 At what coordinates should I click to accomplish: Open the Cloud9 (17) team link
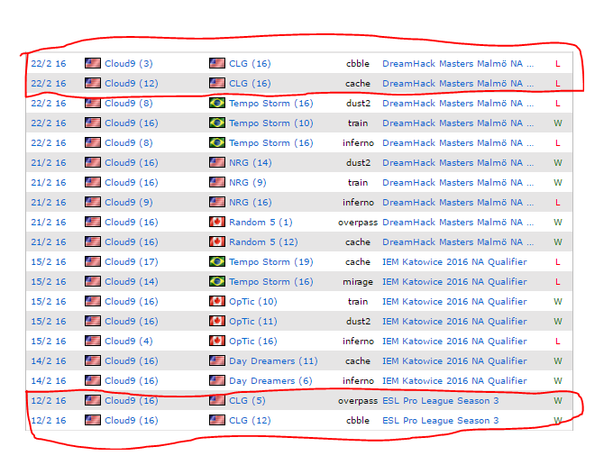point(132,262)
